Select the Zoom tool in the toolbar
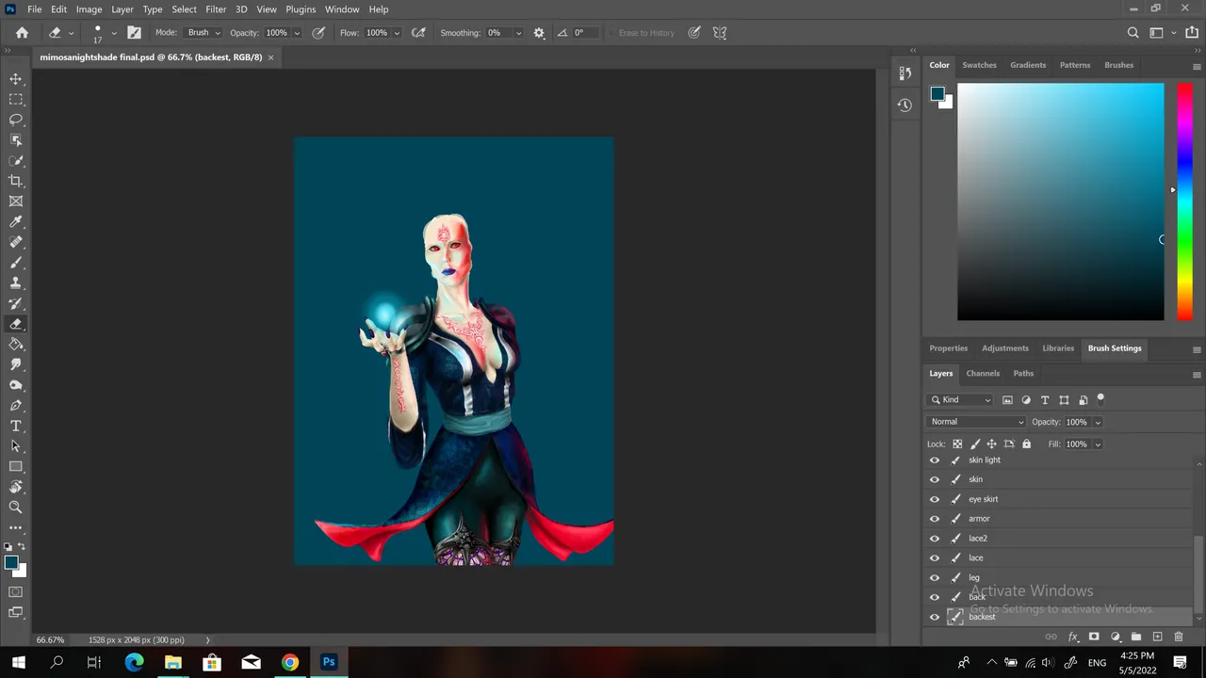1206x678 pixels. click(16, 507)
